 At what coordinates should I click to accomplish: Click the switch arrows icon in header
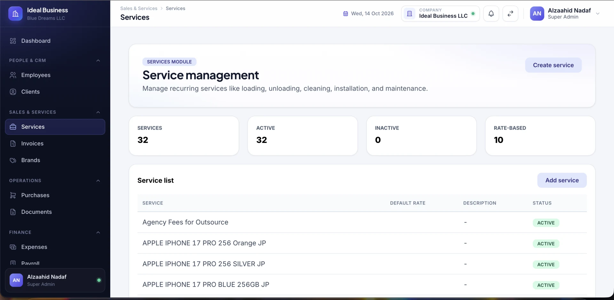pyautogui.click(x=510, y=14)
